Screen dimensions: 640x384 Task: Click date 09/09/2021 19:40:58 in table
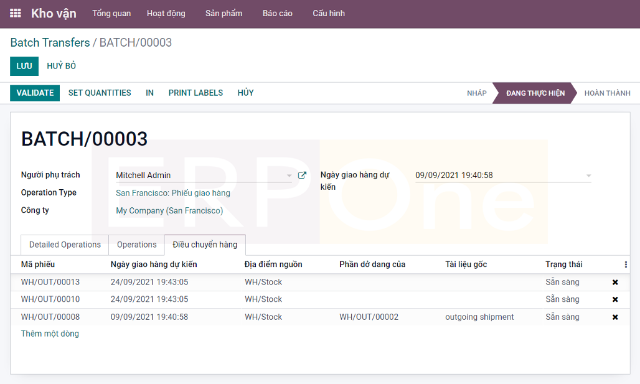pyautogui.click(x=149, y=317)
